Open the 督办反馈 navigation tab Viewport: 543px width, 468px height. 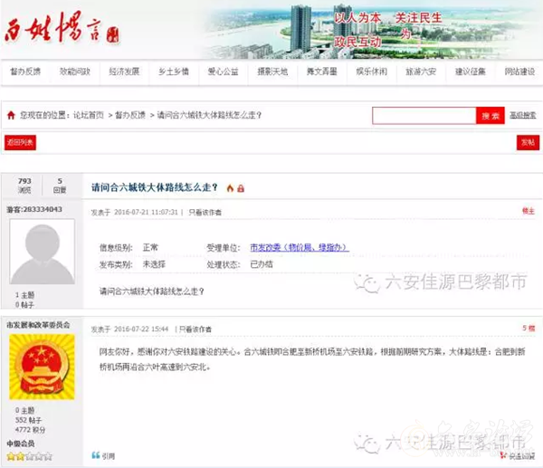tap(24, 71)
